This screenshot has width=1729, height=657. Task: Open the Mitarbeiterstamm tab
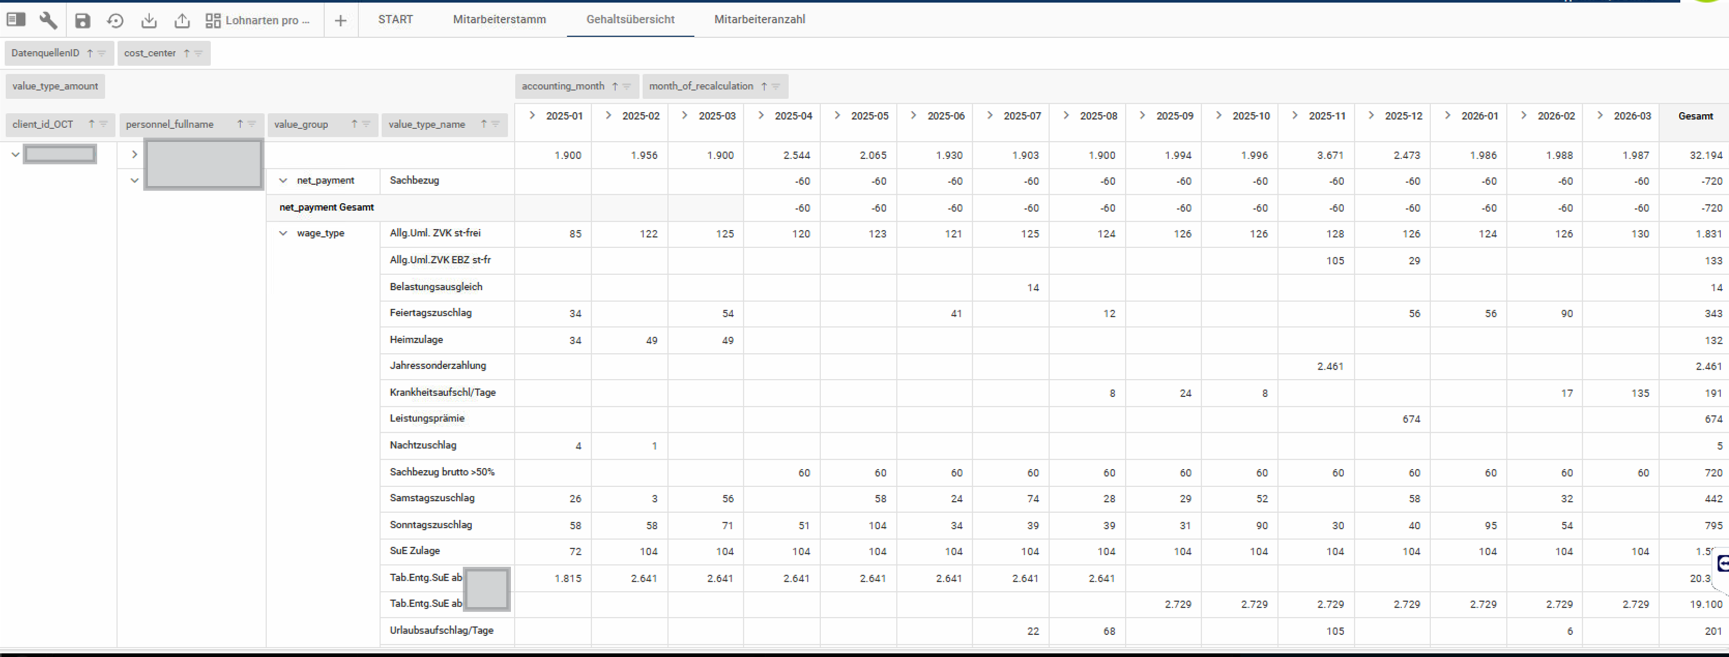[499, 20]
